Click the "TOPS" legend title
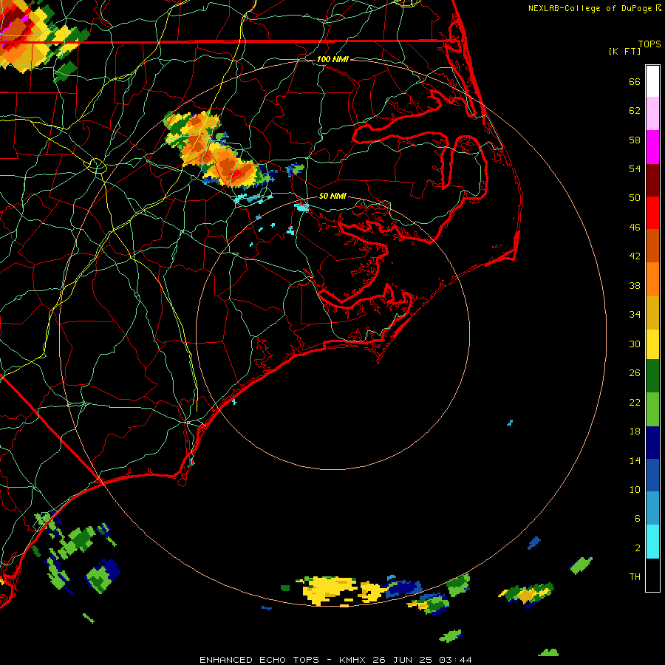 649,44
